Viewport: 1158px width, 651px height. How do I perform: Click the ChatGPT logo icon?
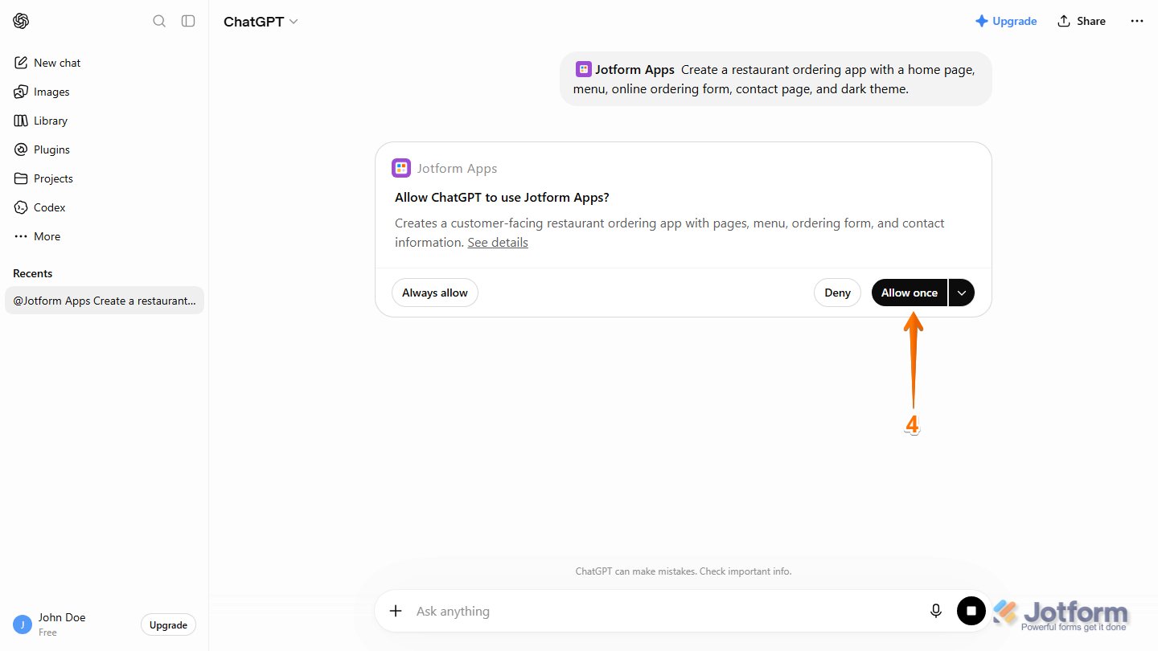click(22, 21)
